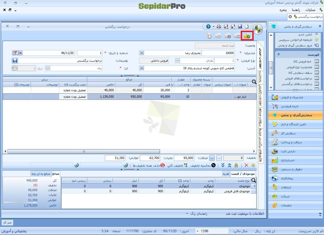Click the pin icon on سفارش‌گیری و پخش panel header

(320, 26)
